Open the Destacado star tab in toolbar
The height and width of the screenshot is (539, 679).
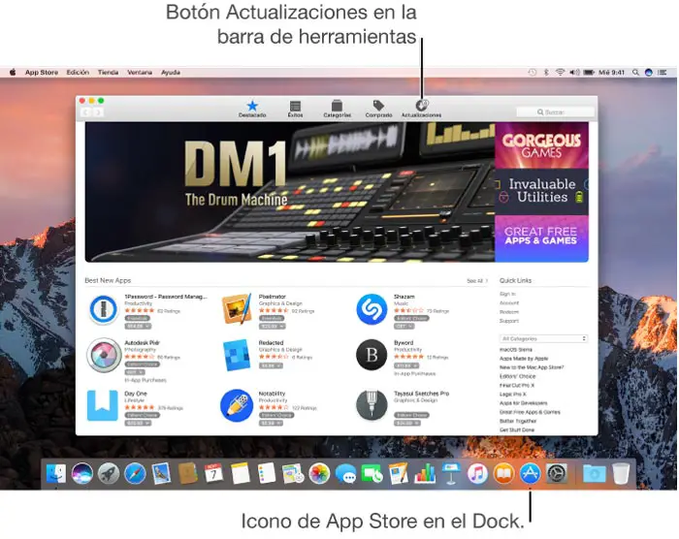(252, 109)
